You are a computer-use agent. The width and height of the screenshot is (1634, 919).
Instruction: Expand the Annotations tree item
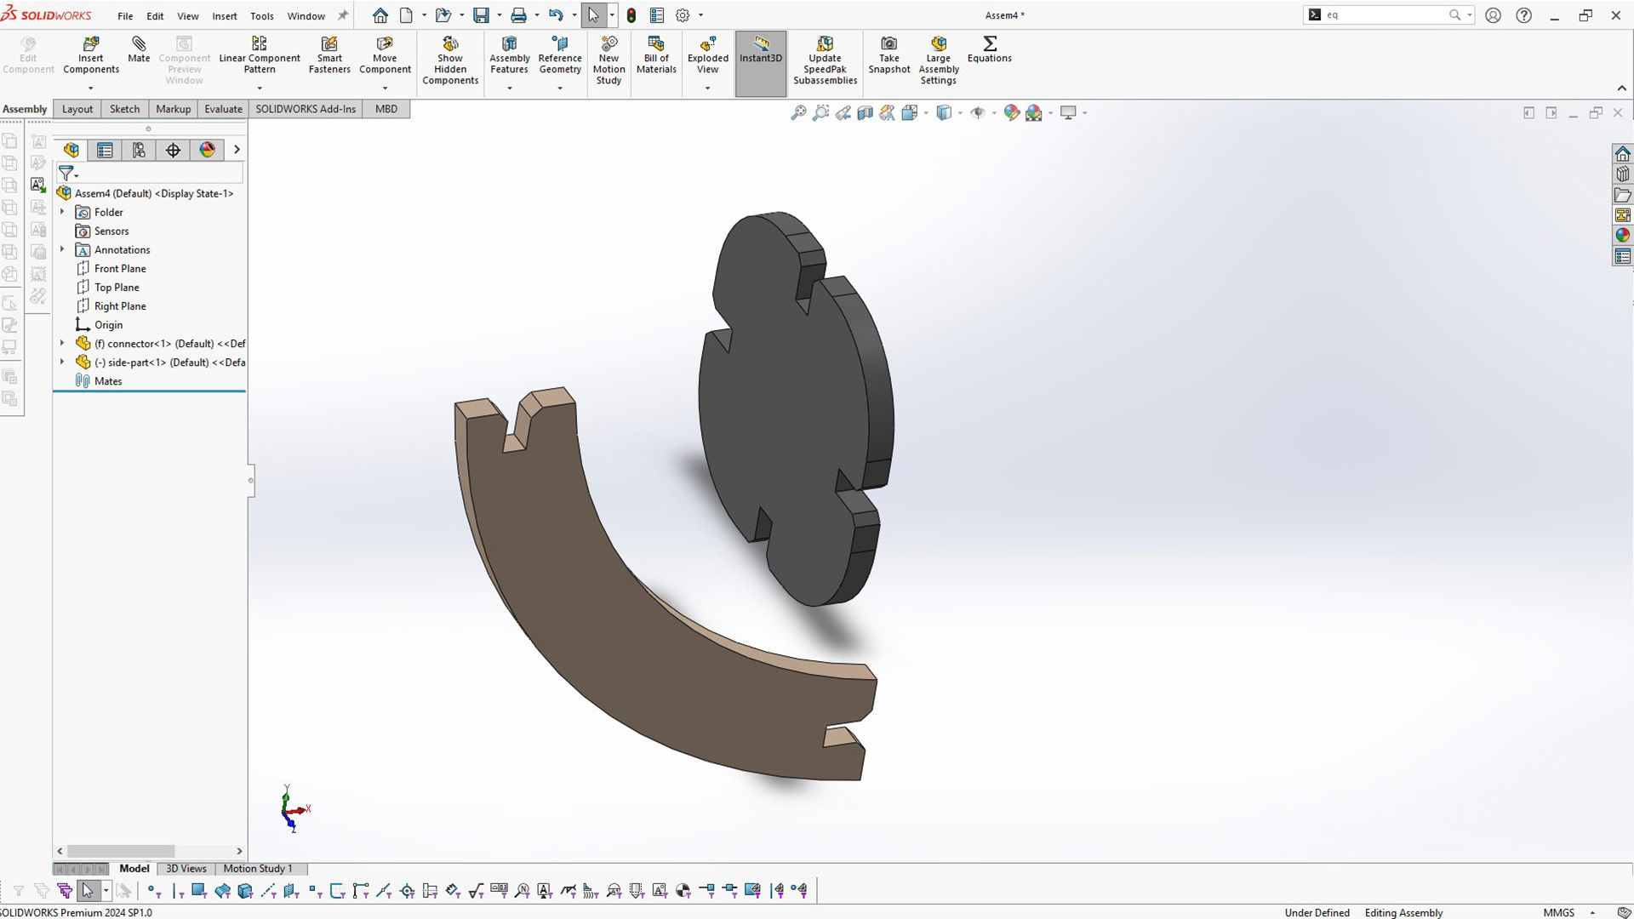click(x=64, y=249)
